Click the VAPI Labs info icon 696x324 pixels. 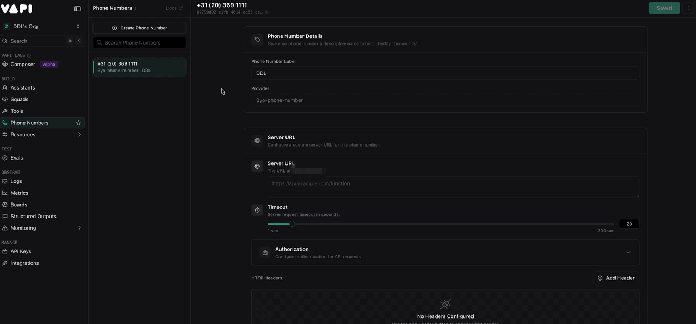click(29, 55)
